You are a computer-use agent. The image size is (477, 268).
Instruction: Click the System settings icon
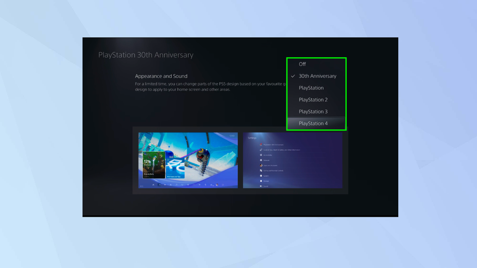point(261,176)
